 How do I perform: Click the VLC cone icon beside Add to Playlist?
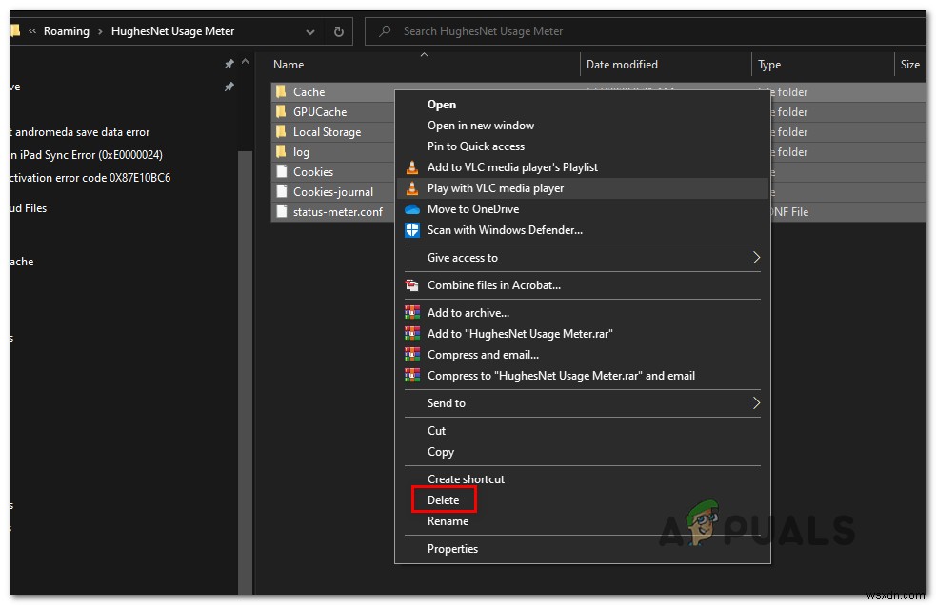(411, 167)
